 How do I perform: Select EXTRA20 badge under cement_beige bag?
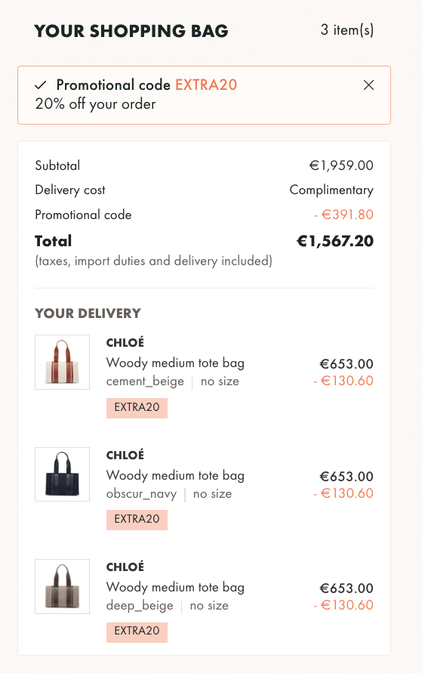[x=137, y=408]
